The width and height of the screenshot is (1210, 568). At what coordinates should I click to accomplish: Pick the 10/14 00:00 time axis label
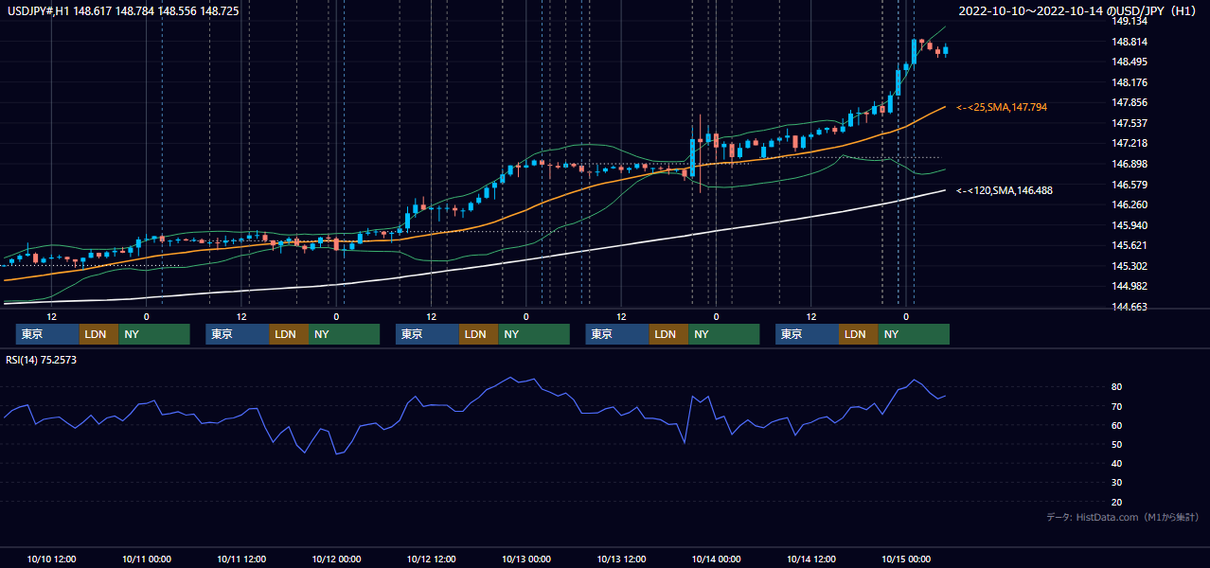(717, 559)
